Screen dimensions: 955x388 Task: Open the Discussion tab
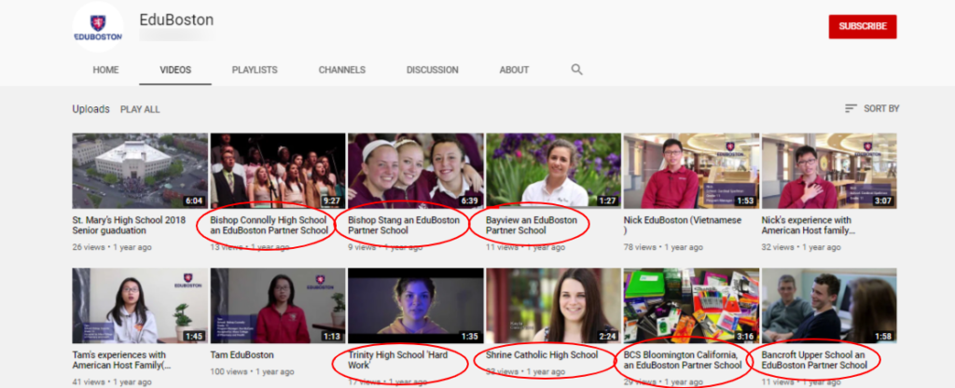point(433,70)
